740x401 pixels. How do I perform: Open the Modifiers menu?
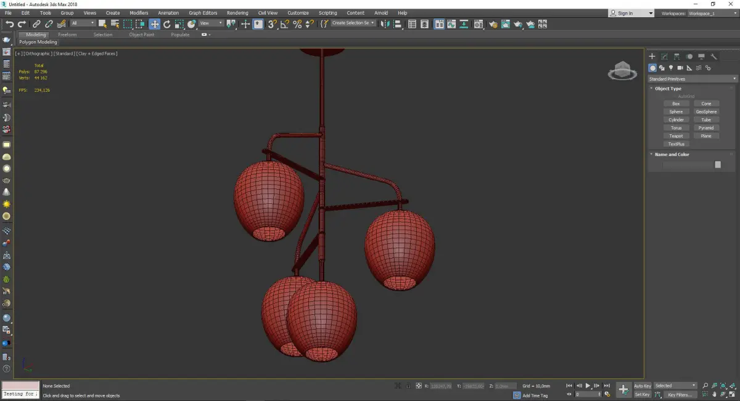(139, 13)
